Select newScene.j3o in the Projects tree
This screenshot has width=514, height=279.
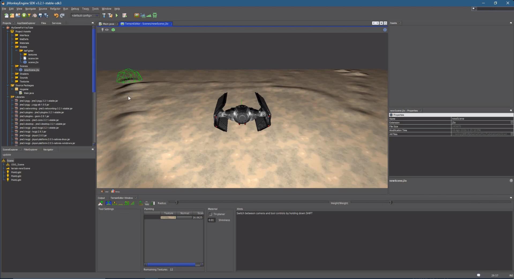(x=31, y=70)
